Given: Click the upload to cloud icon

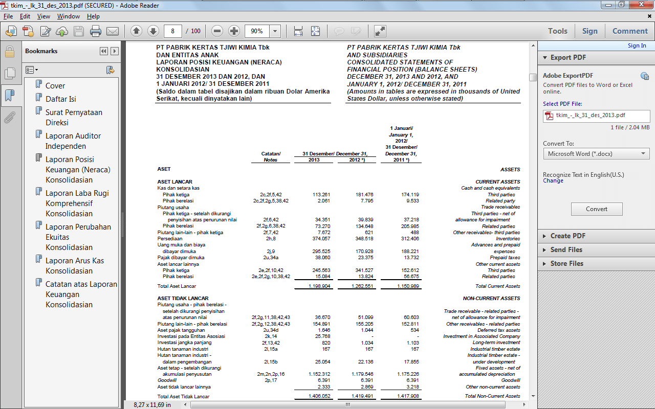Looking at the screenshot, I should coord(62,31).
